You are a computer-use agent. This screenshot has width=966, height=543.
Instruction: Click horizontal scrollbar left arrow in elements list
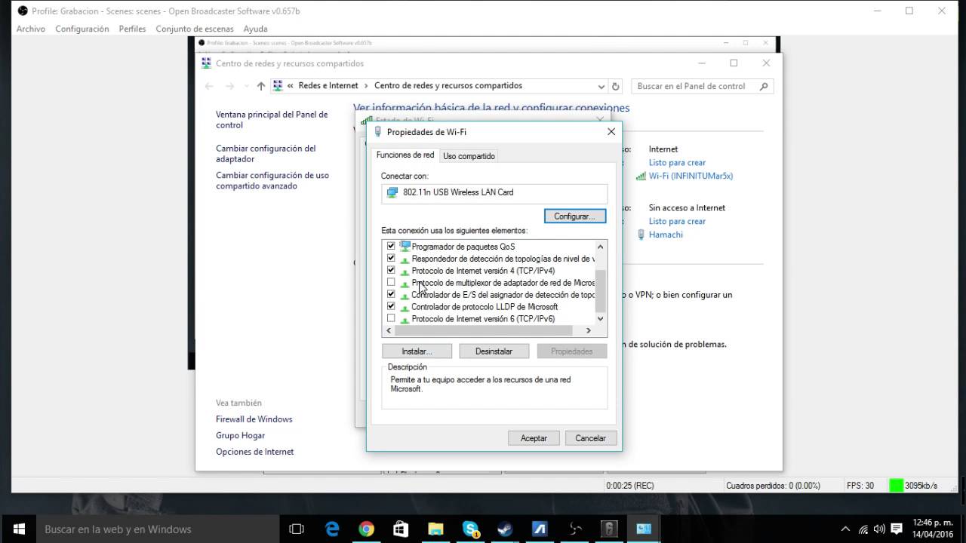pos(389,330)
